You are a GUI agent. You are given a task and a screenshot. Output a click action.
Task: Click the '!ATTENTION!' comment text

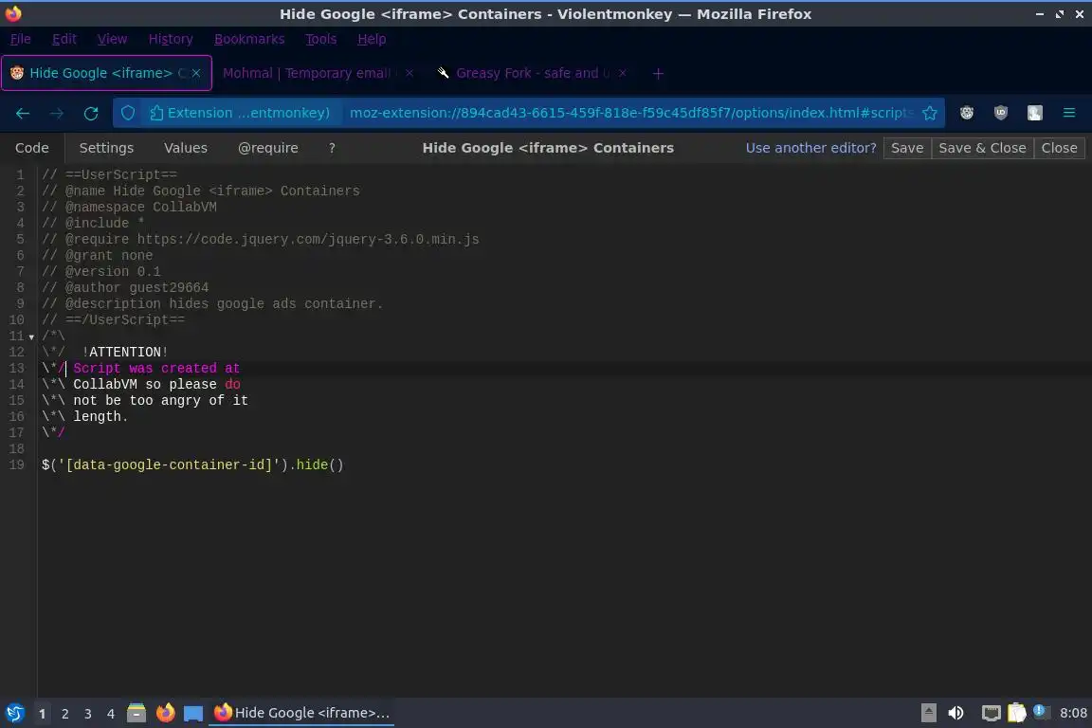[x=125, y=352]
